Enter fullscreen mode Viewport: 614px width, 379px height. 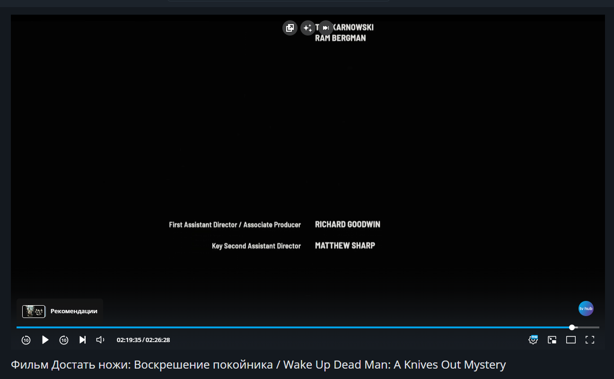590,340
